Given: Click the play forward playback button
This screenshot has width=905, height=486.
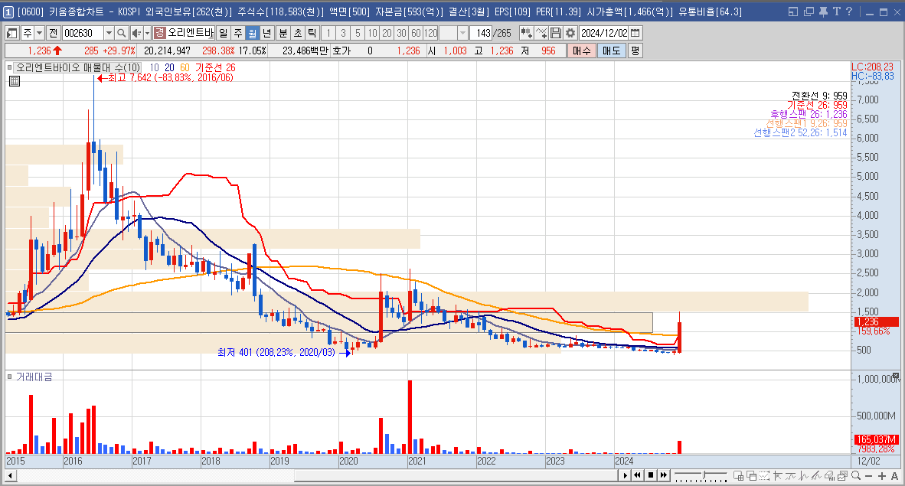Looking at the screenshot, I should pos(625,475).
